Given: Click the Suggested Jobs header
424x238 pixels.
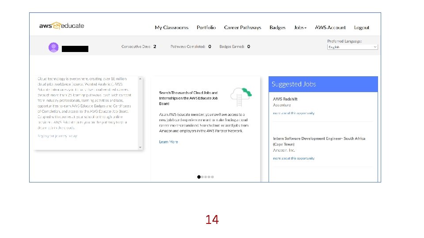Looking at the screenshot, I should pos(323,84).
